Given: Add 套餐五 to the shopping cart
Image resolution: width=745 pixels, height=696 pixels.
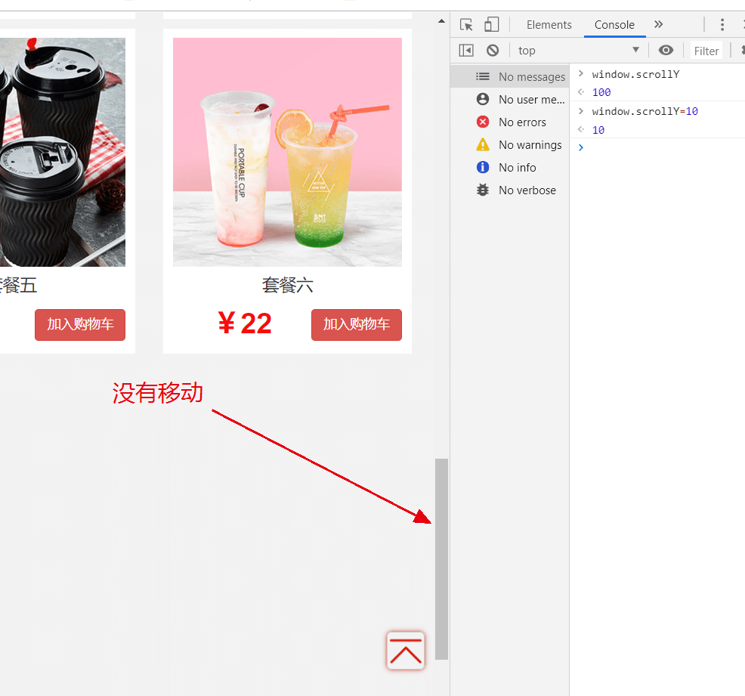Looking at the screenshot, I should [x=80, y=325].
